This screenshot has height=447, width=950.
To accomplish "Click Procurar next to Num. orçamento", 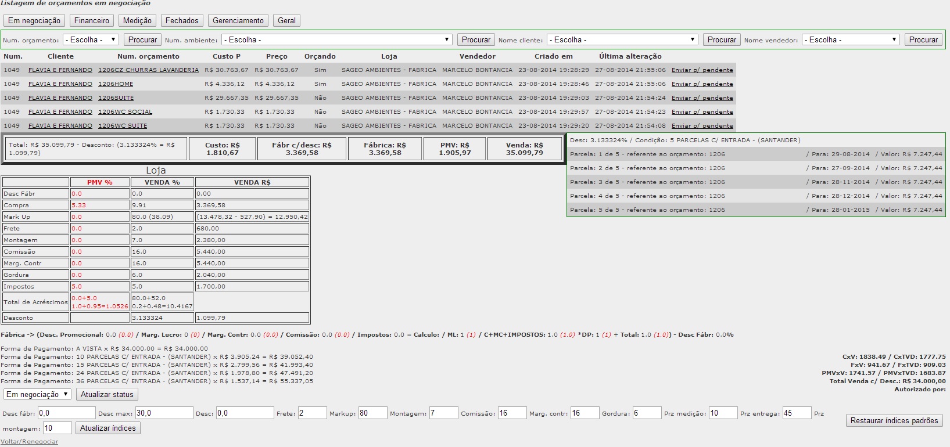I will [x=142, y=39].
